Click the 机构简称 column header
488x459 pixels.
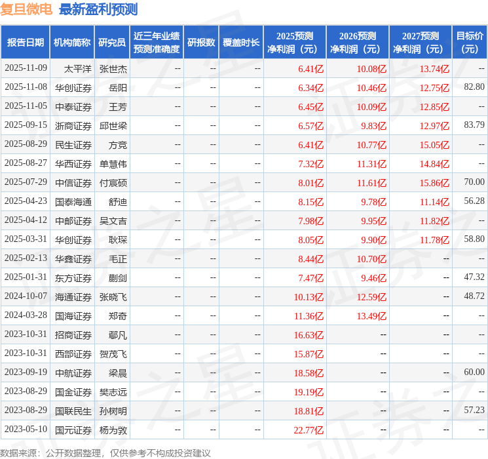tap(72, 43)
